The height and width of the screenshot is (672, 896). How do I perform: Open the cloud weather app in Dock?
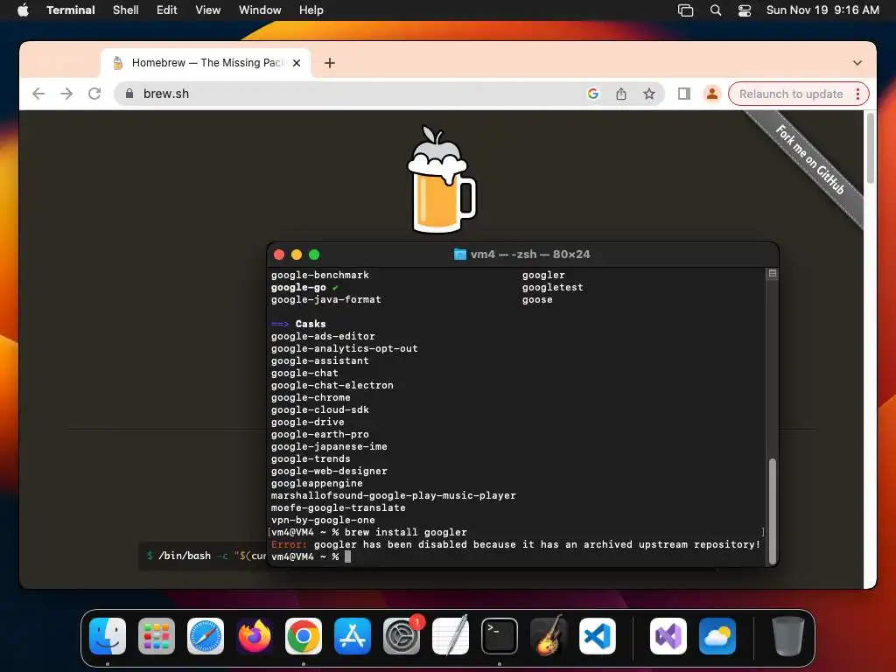(717, 635)
